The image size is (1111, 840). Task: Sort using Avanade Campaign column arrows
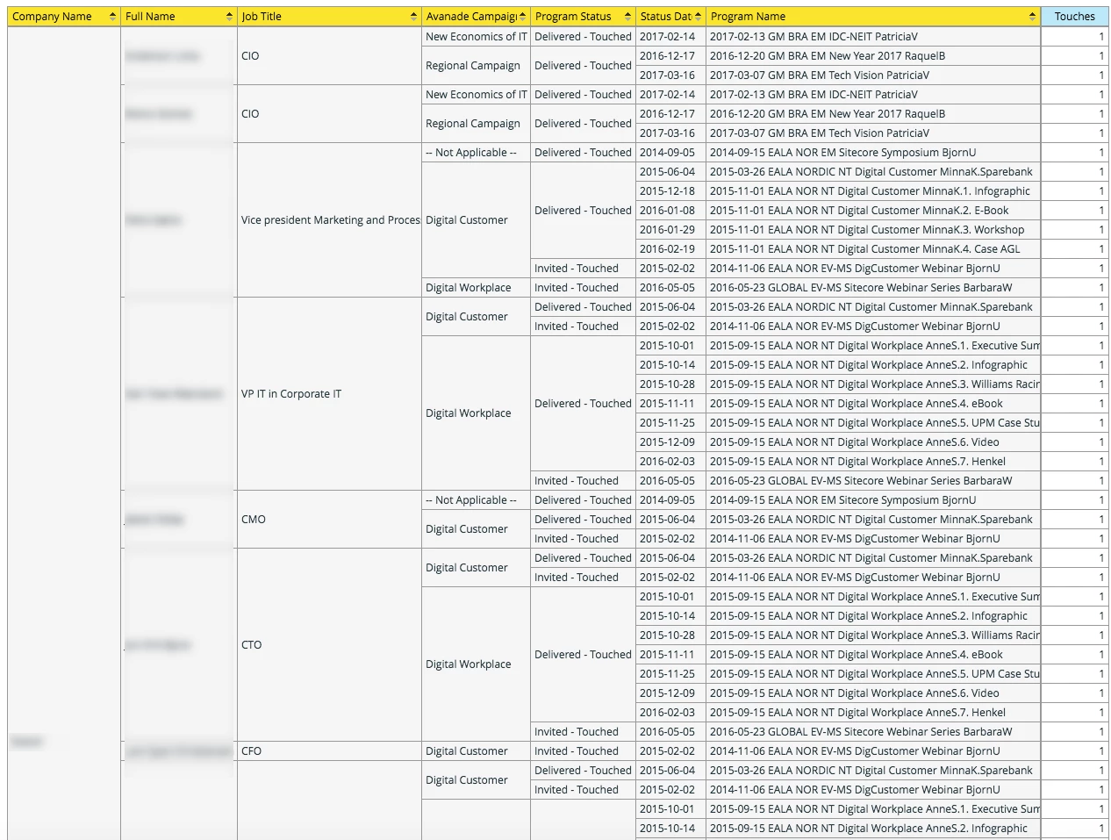point(523,17)
